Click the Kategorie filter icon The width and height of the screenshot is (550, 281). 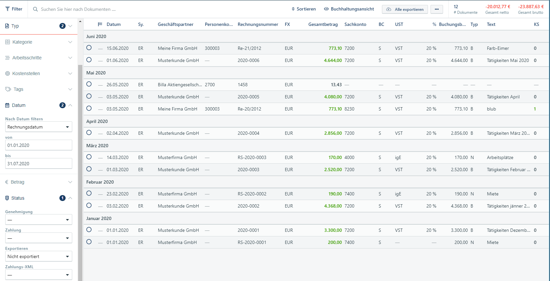point(8,42)
